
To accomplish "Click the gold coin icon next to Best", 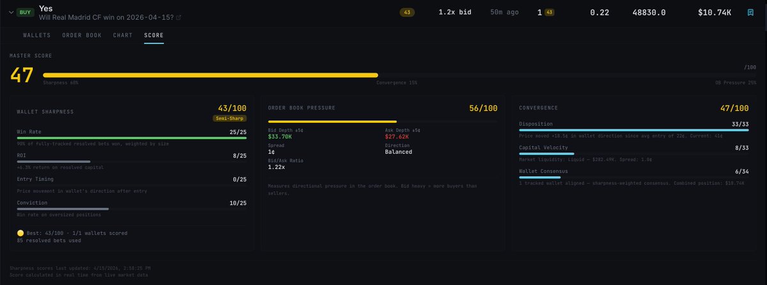I will 21,233.
